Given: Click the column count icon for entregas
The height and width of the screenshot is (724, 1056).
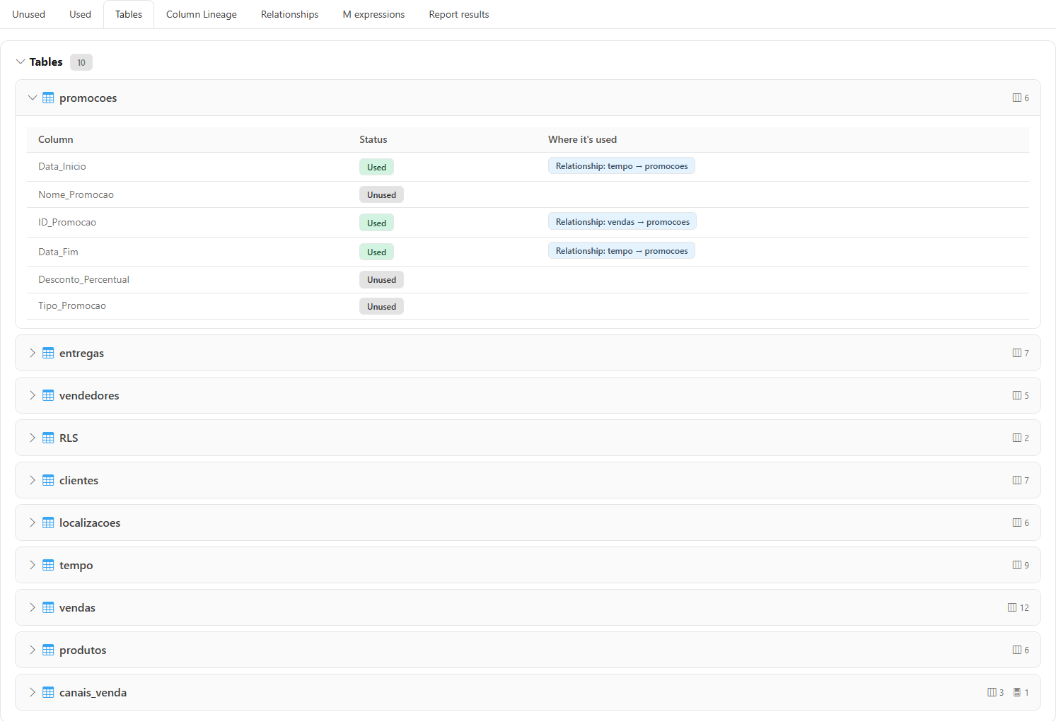Looking at the screenshot, I should click(1016, 353).
